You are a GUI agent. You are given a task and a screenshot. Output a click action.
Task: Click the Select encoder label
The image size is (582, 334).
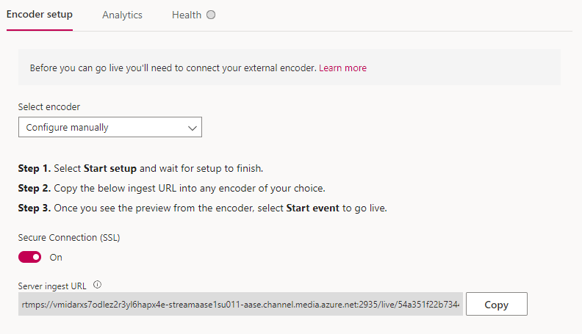pyautogui.click(x=49, y=106)
